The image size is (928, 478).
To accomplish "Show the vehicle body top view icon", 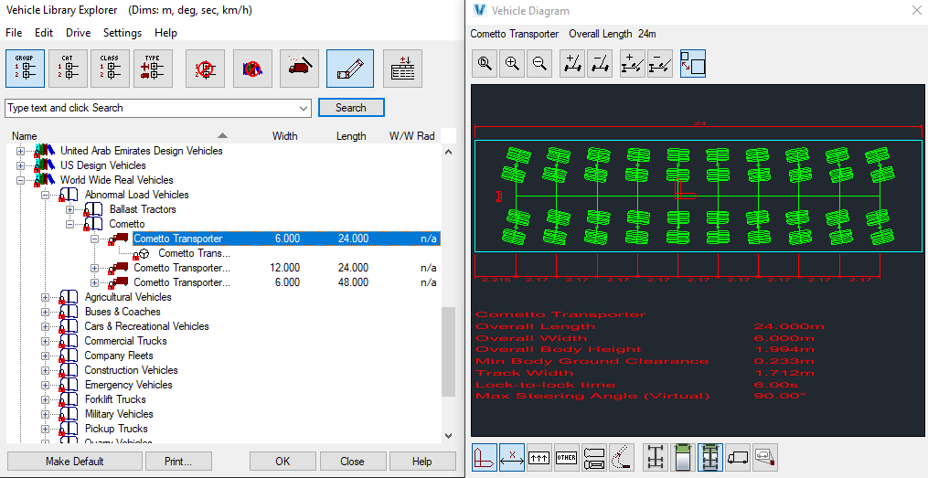I will point(683,457).
